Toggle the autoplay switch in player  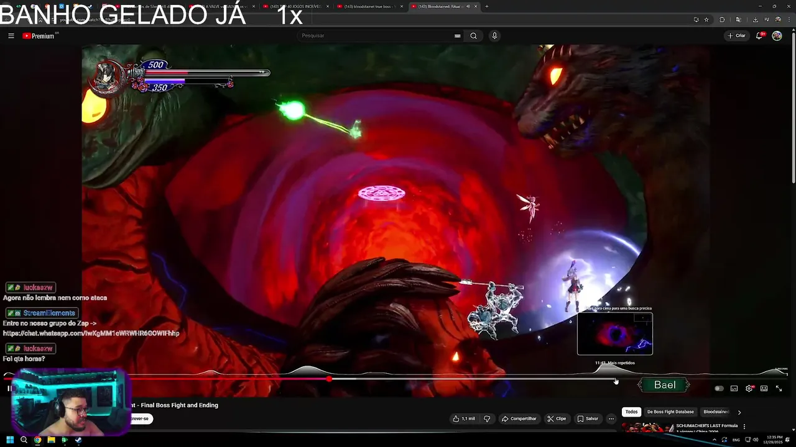719,389
